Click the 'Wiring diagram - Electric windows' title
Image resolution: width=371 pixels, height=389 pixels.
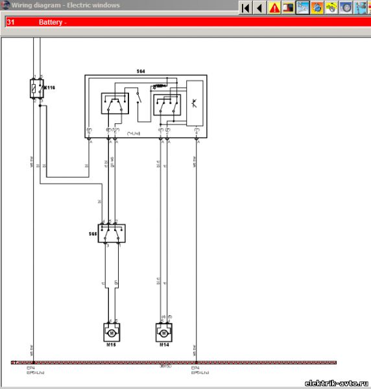66,5
